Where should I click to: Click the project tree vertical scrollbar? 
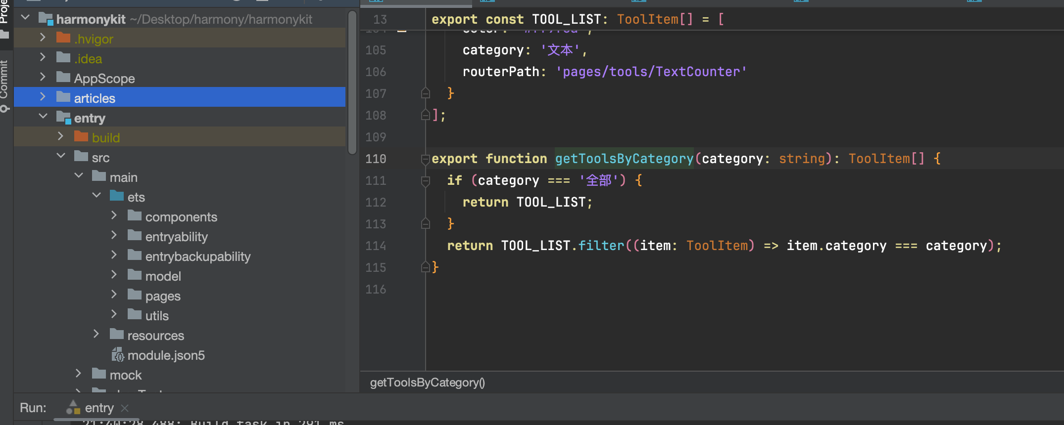(352, 83)
